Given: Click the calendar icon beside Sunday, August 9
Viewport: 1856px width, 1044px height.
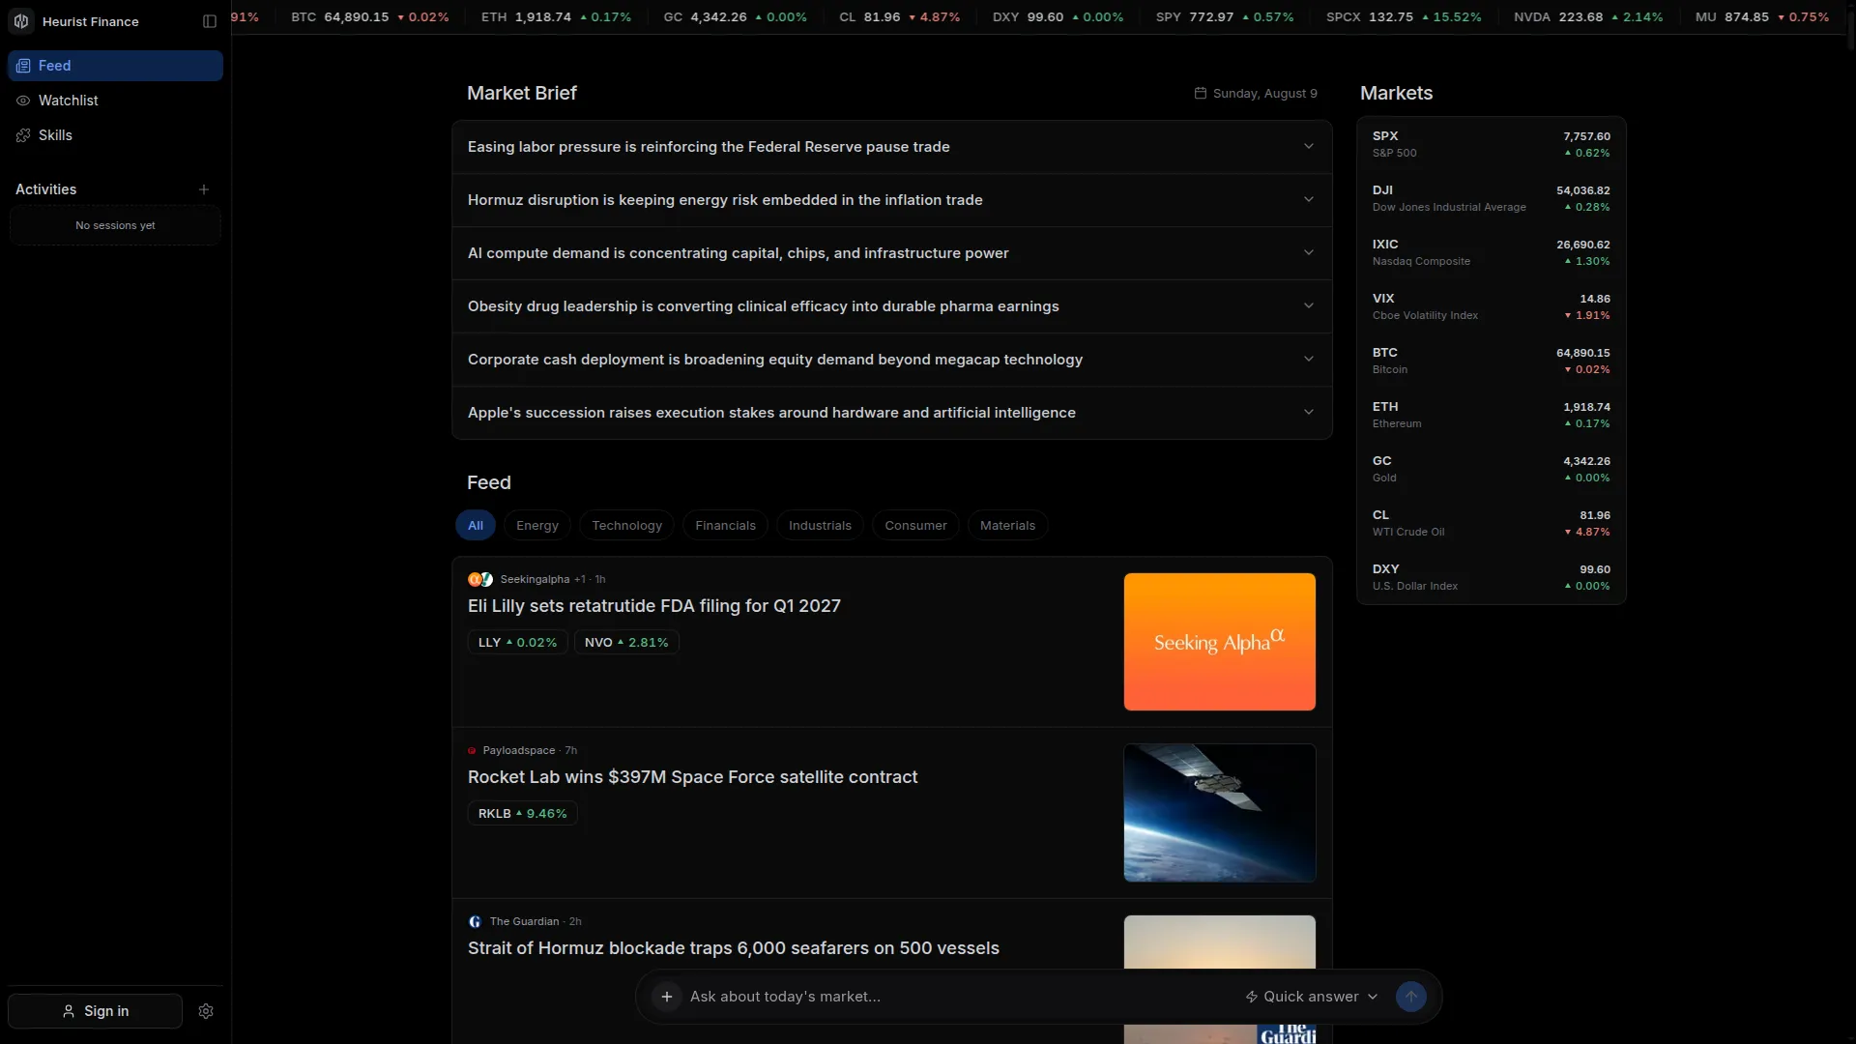Looking at the screenshot, I should click(x=1201, y=93).
